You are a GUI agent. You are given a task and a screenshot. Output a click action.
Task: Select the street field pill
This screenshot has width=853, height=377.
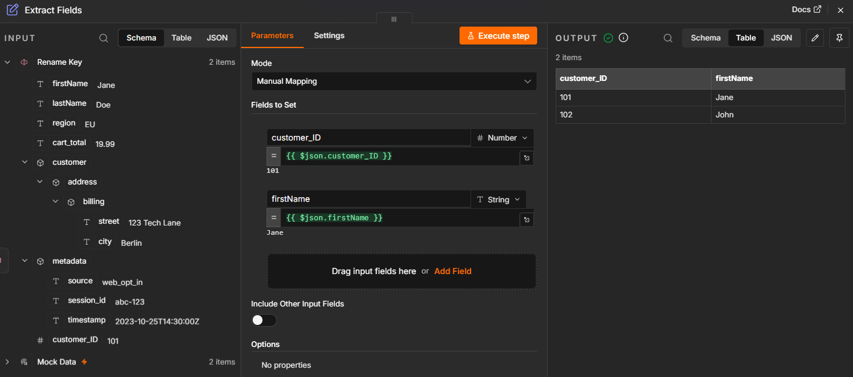109,221
